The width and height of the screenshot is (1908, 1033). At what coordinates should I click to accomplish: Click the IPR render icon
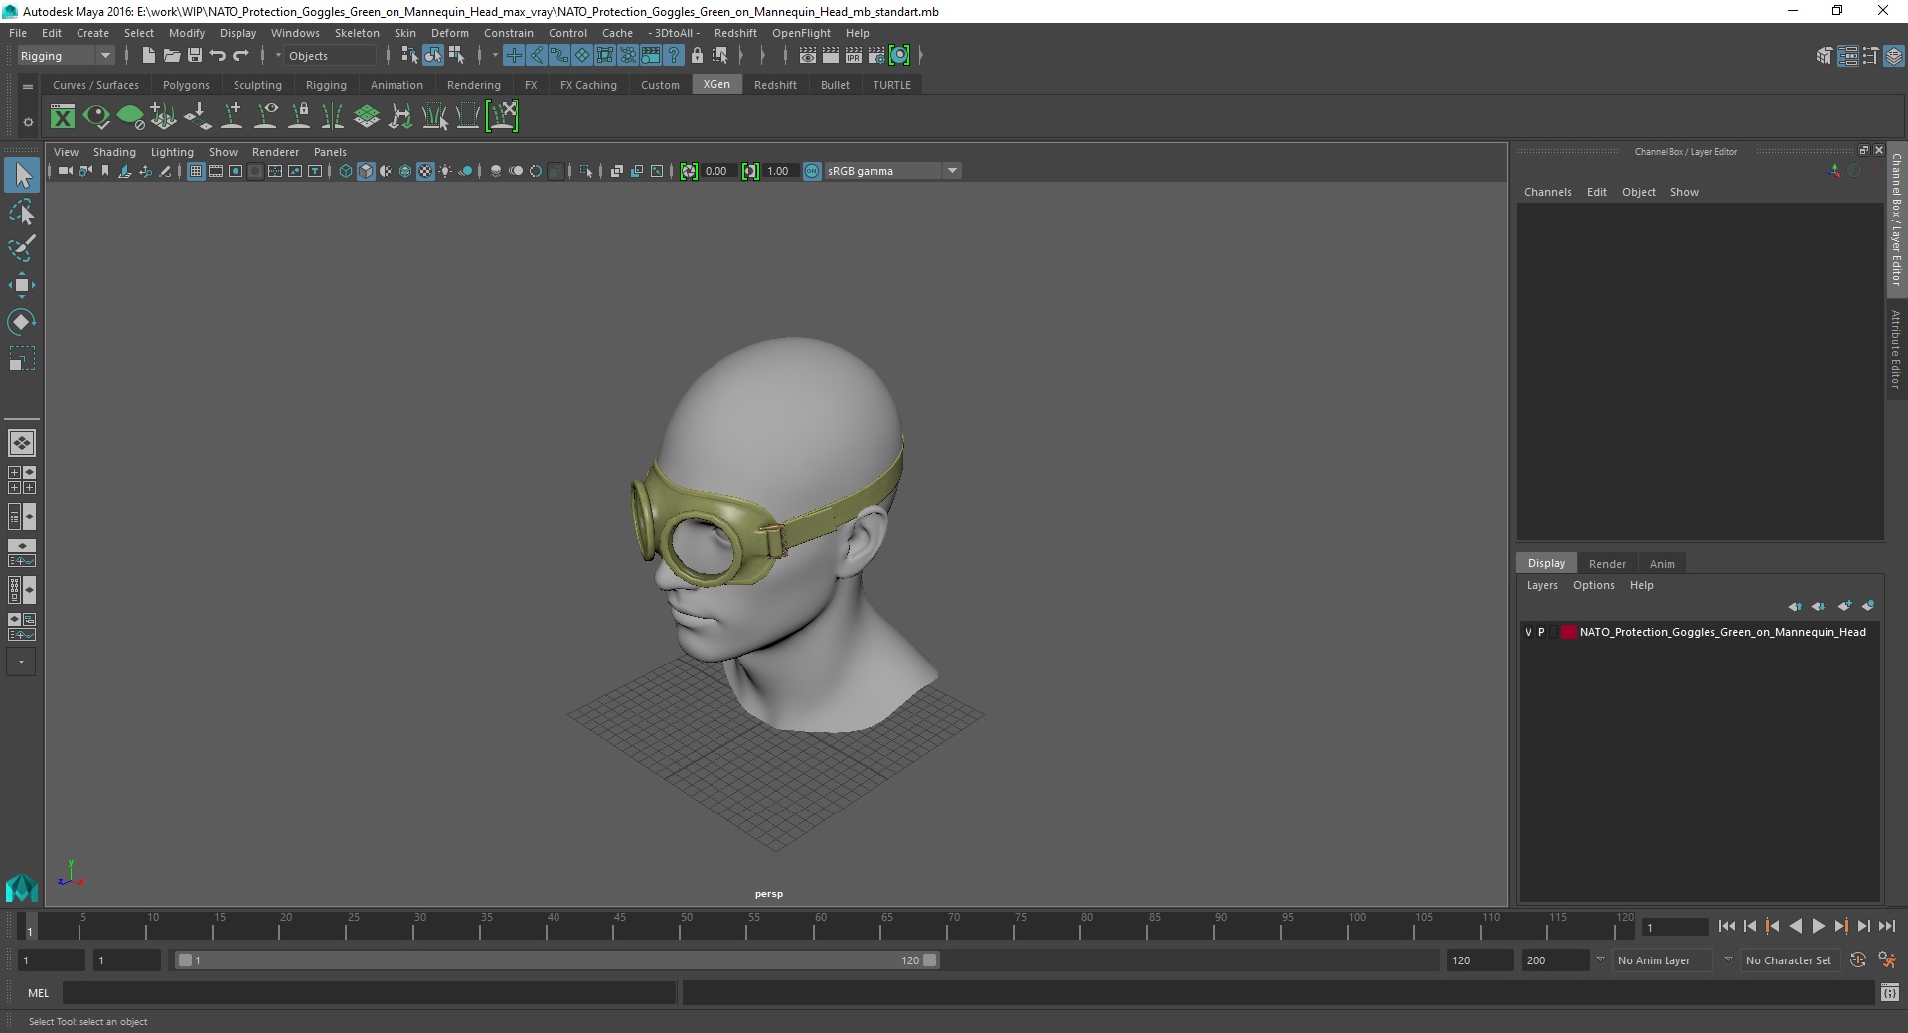pos(854,56)
